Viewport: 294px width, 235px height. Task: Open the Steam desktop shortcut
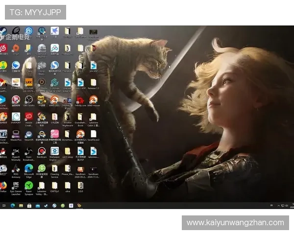coord(3,30)
